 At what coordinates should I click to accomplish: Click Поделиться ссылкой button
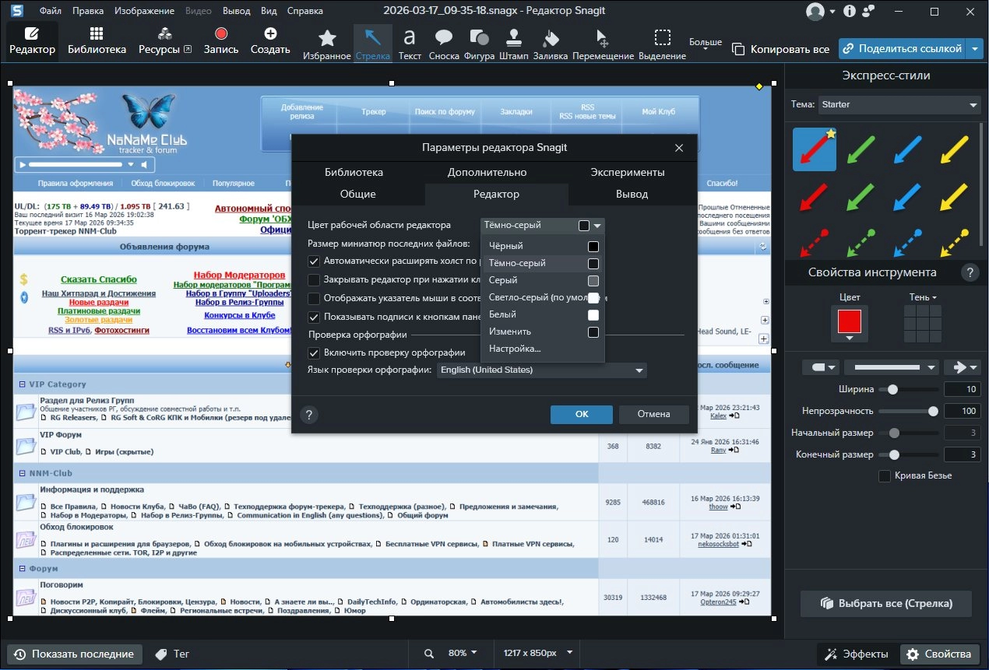coord(903,48)
